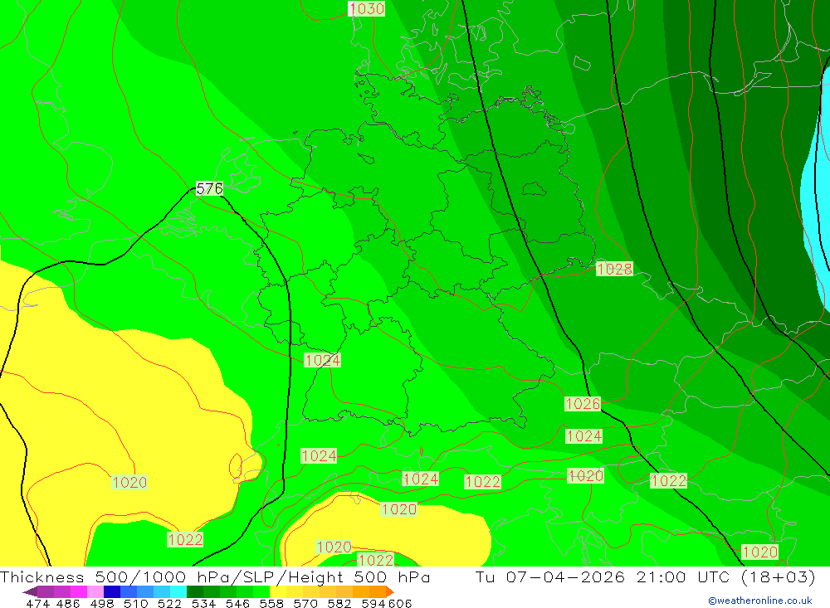Screen dimensions: 830x608
Task: Click the left purple legend arrow
Action: pos(30,591)
